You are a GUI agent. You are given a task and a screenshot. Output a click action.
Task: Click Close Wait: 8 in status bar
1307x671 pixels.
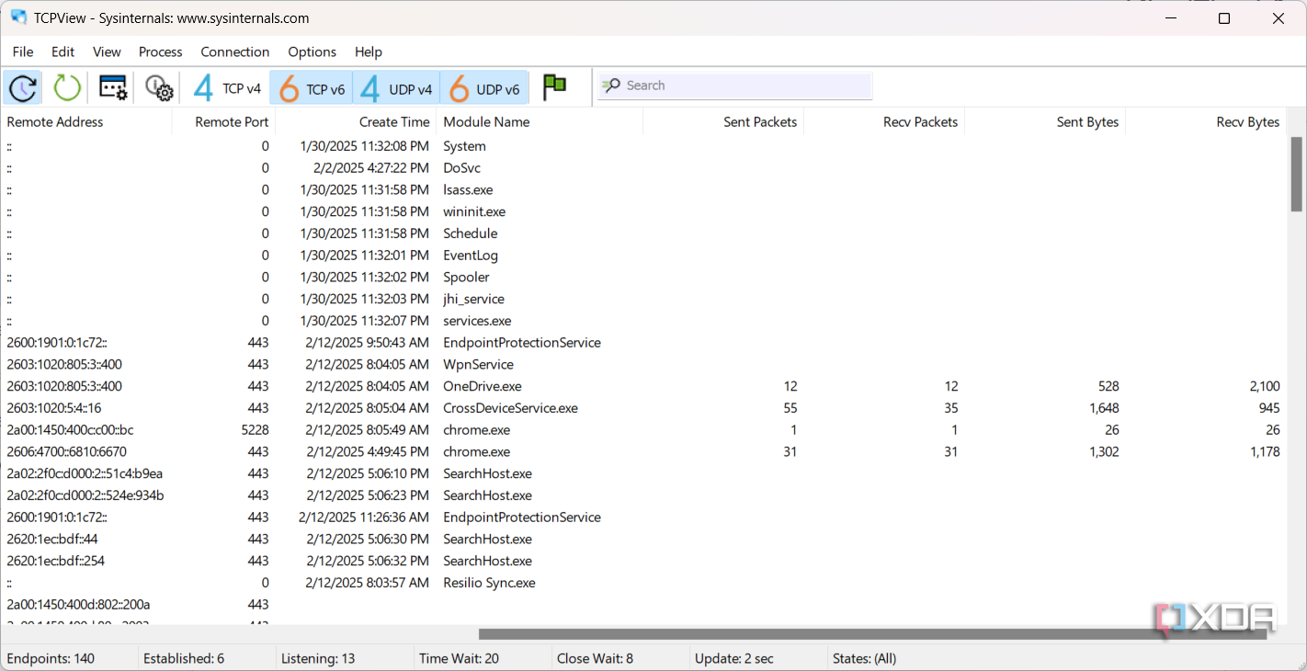point(595,659)
